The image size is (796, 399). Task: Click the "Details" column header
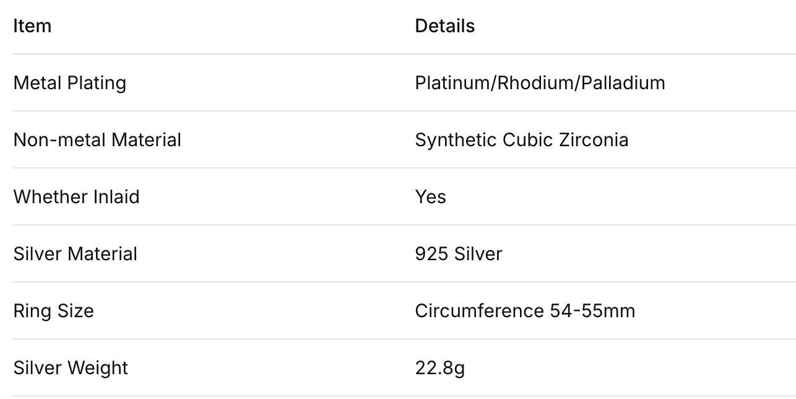(x=444, y=26)
